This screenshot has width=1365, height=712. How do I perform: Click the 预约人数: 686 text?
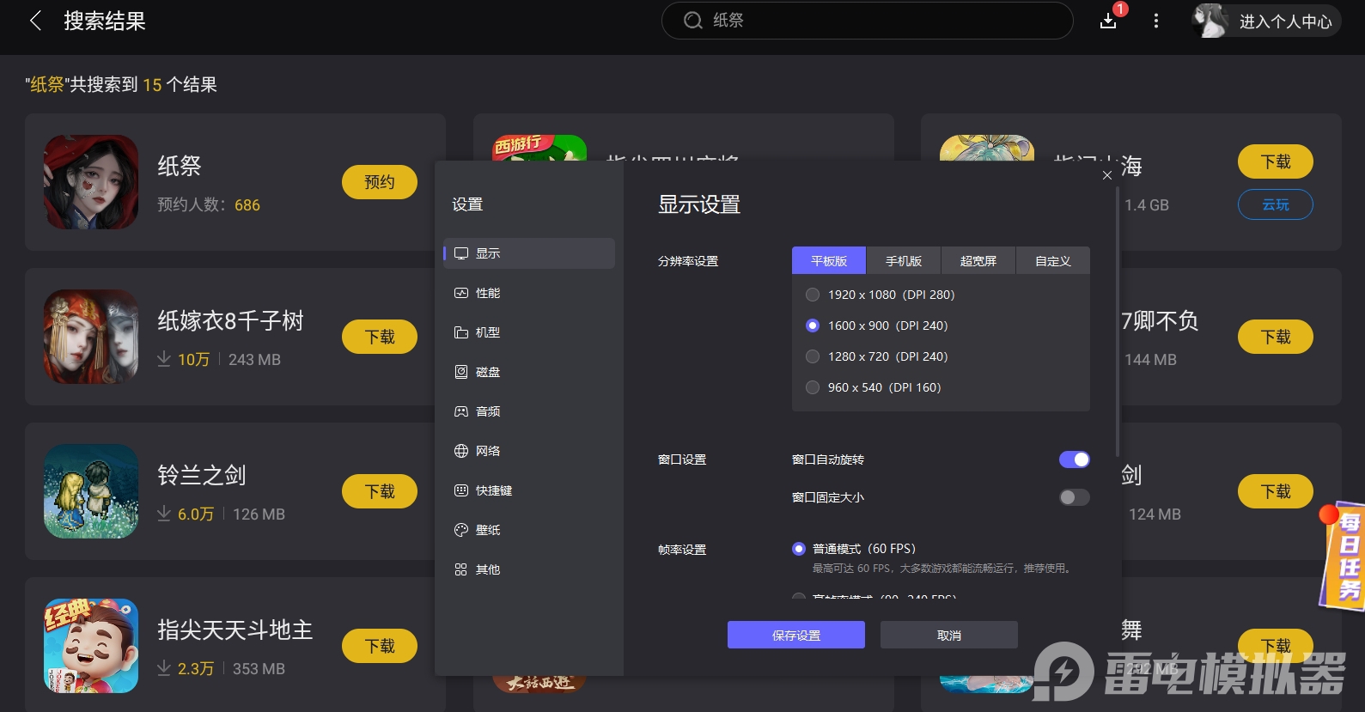(209, 205)
